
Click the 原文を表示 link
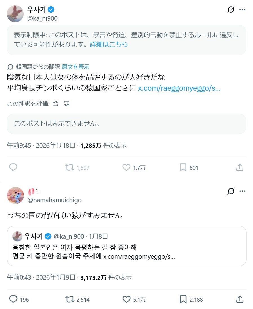(x=76, y=67)
